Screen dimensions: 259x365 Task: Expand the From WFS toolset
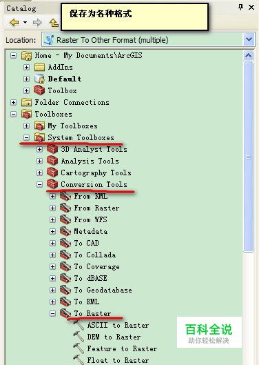click(x=53, y=219)
